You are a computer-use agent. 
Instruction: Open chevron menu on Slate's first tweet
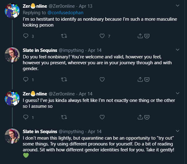pos(177,49)
